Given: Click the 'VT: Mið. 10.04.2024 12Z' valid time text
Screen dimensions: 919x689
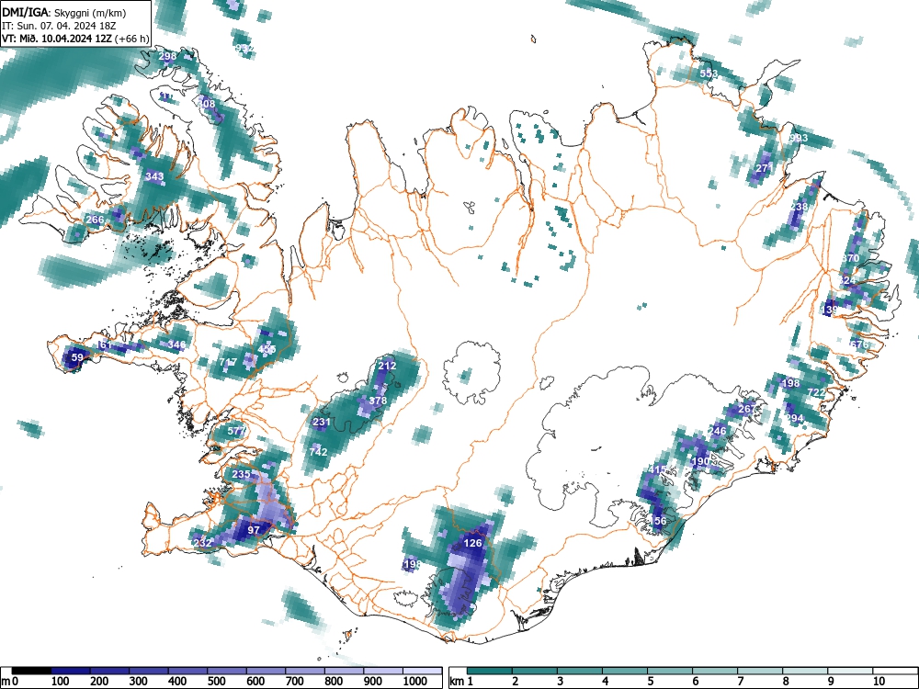Looking at the screenshot, I should (57, 39).
